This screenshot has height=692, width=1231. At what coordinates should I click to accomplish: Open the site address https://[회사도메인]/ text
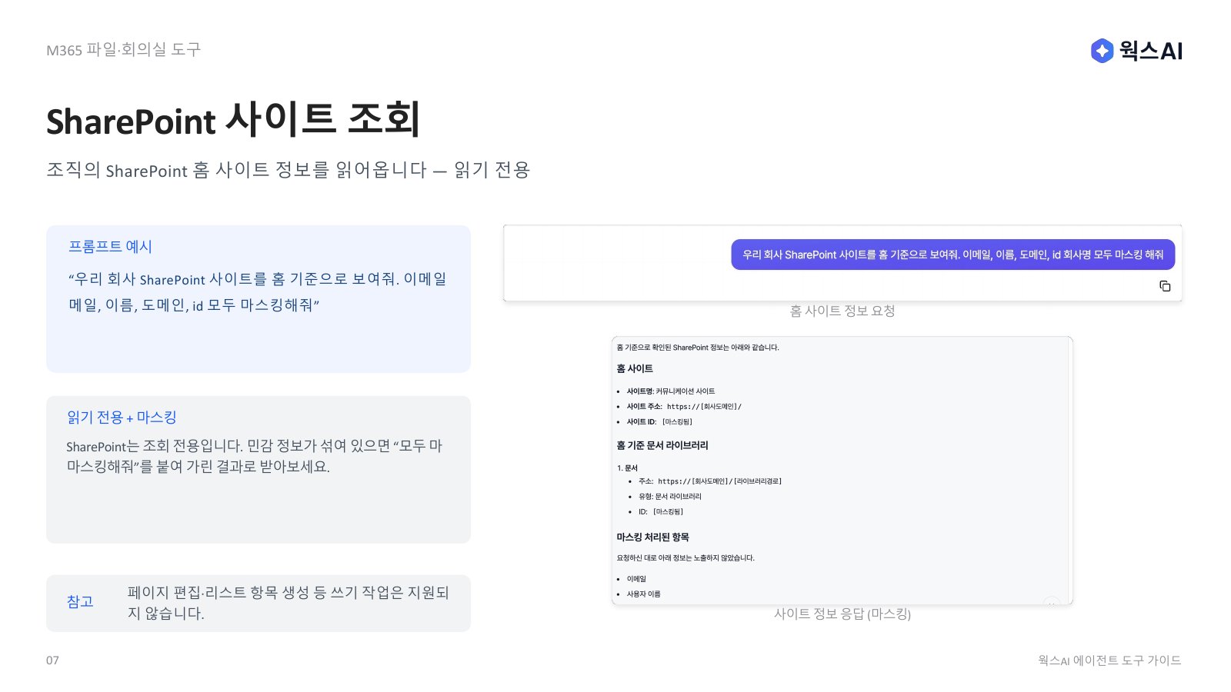704,407
